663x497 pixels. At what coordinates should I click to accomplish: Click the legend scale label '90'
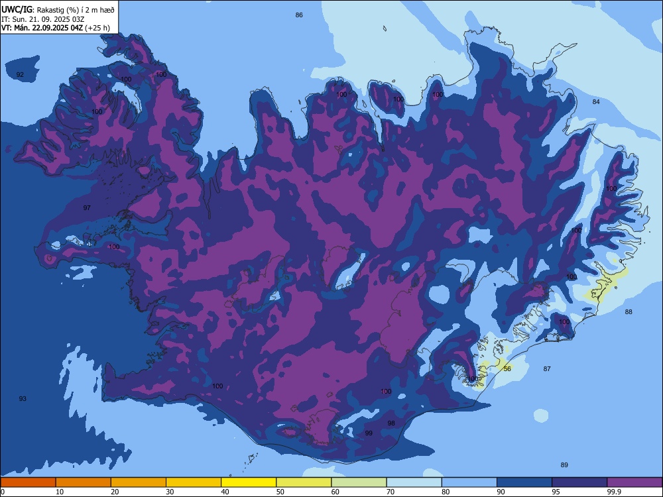tap(501, 492)
